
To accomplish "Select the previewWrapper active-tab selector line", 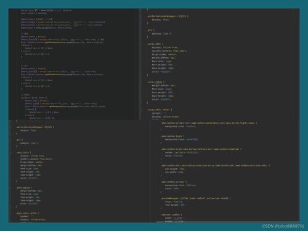I will (196, 198).
